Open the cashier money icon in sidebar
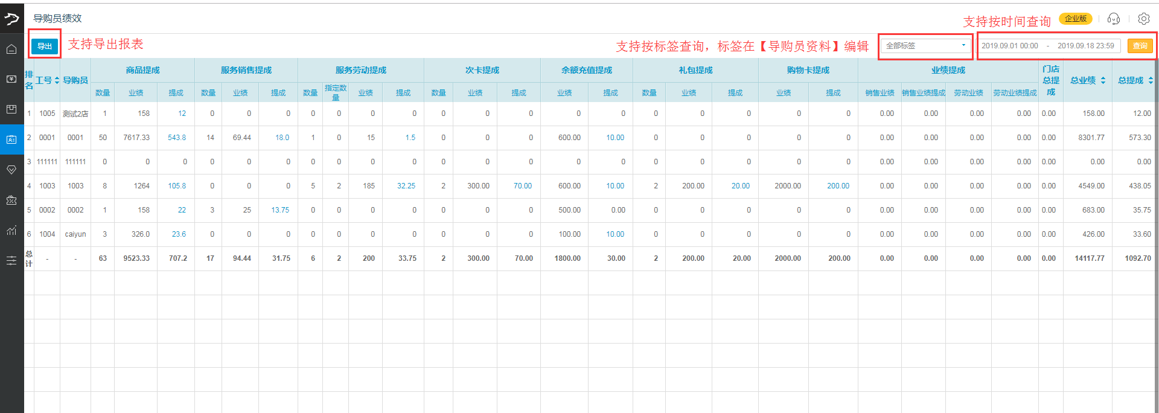Viewport: 1159px width, 413px height. pyautogui.click(x=11, y=79)
